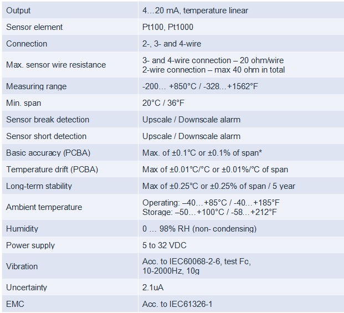Image resolution: width=344 pixels, height=313 pixels.
Task: Click the Sensor break detection label
Action: point(48,120)
